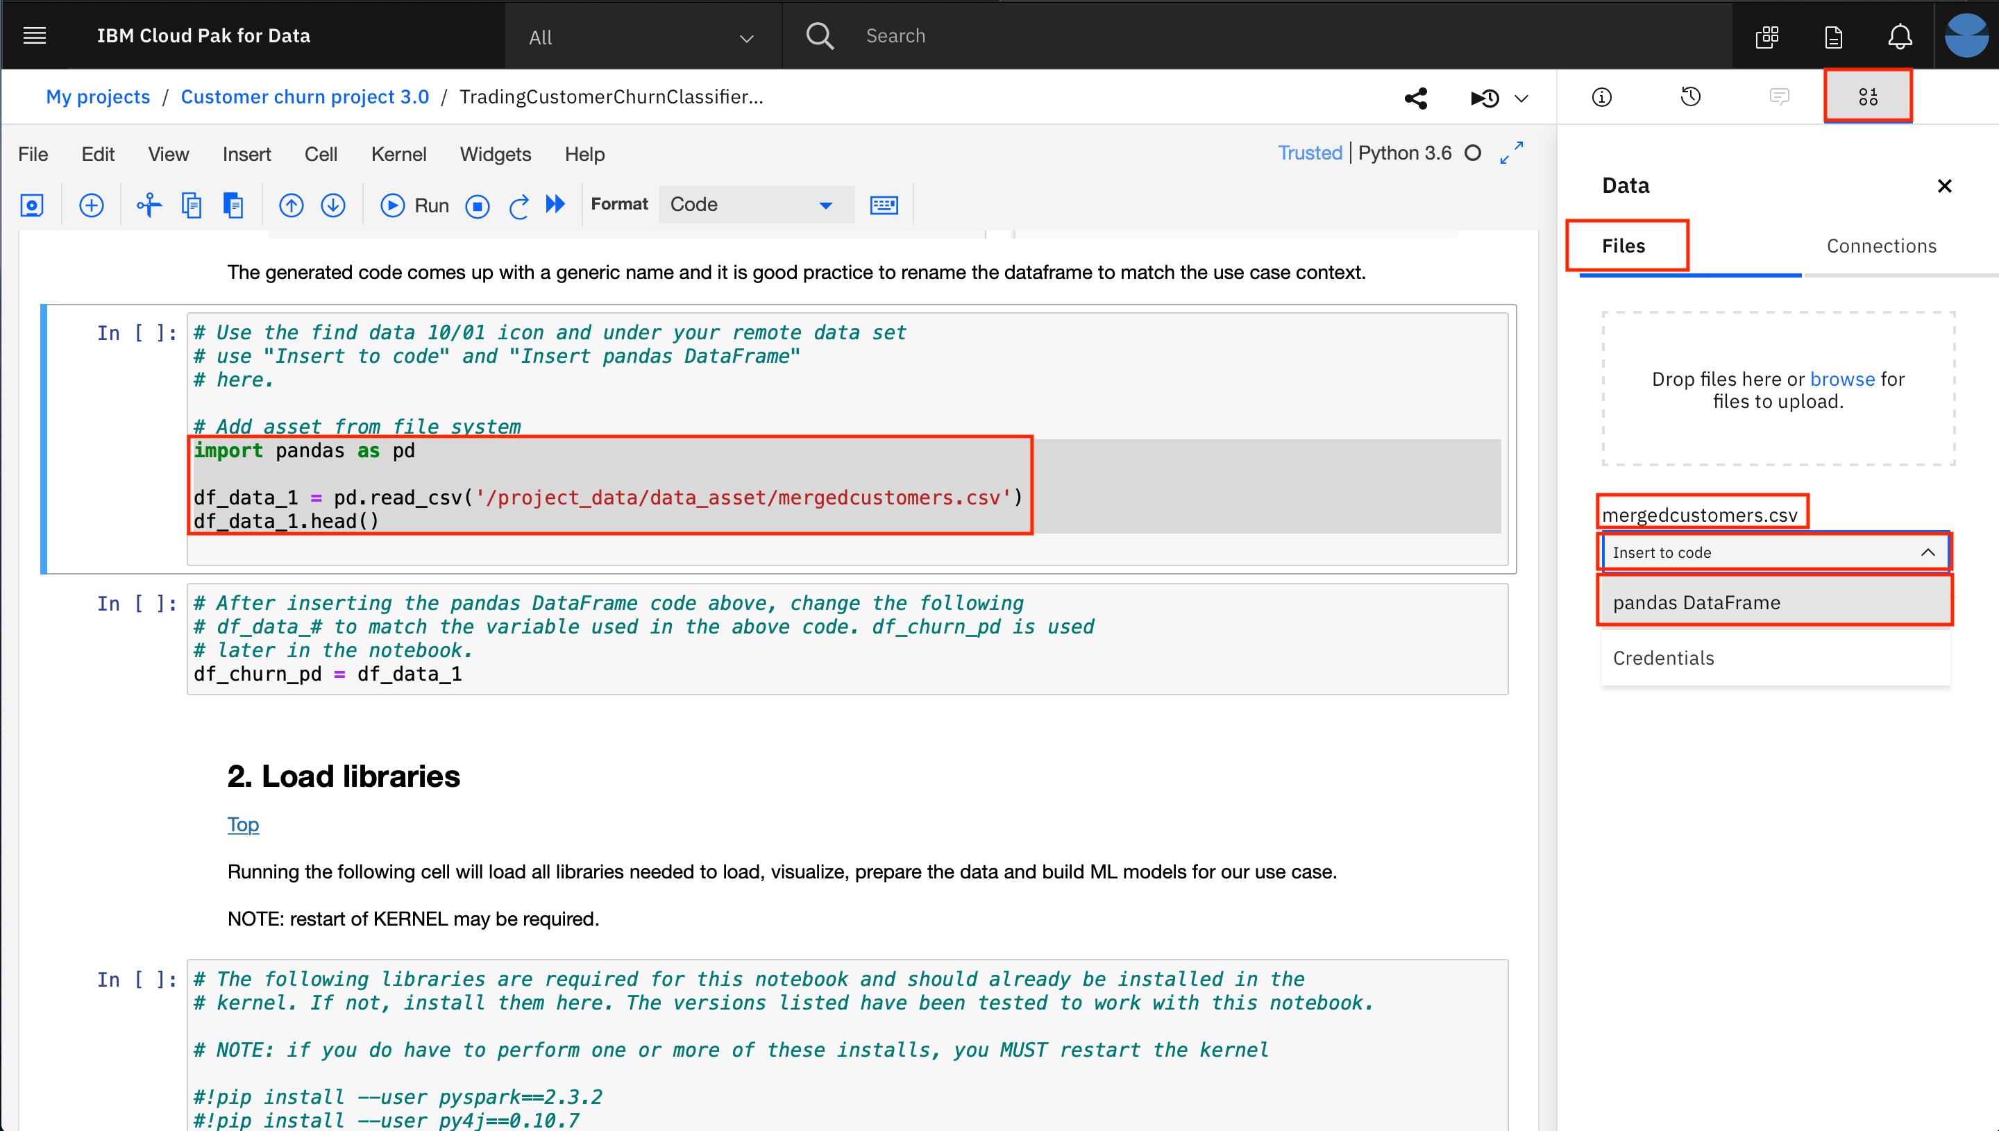Open the notifications bell icon
The width and height of the screenshot is (1999, 1131).
click(1900, 35)
